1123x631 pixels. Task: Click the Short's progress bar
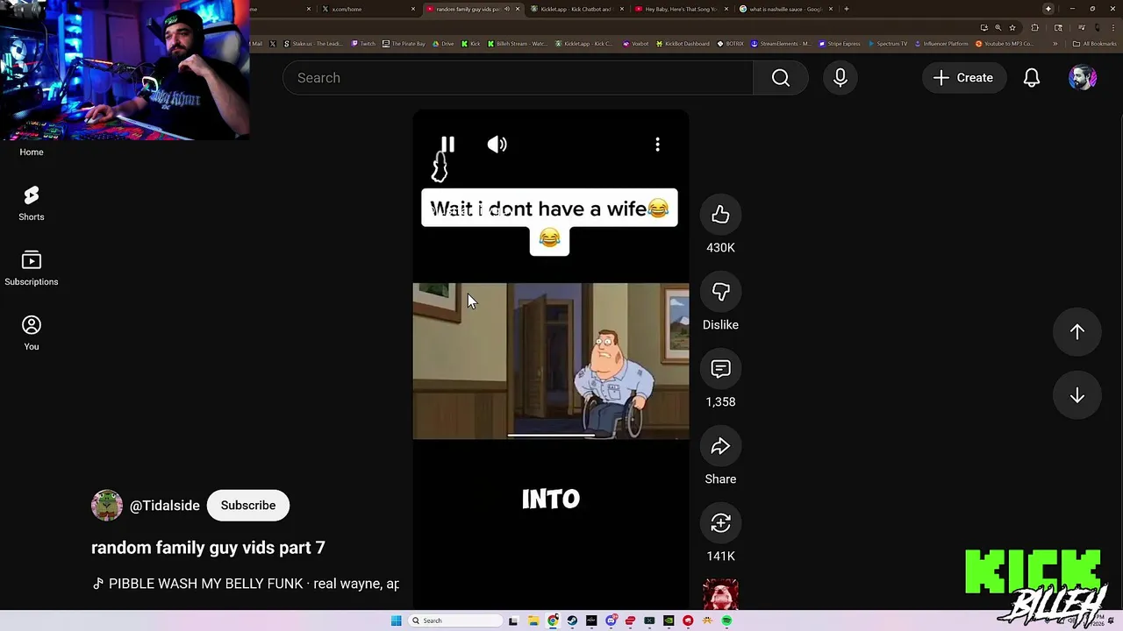click(551, 435)
